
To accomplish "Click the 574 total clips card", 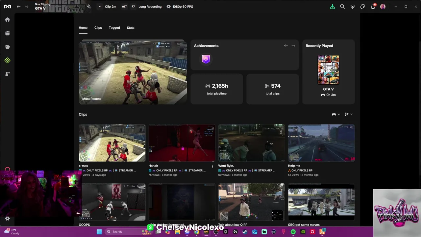I will tap(272, 89).
